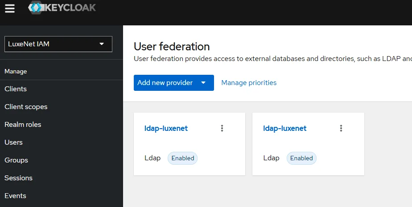Click the Manage section heading
The height and width of the screenshot is (207, 412).
(x=16, y=71)
